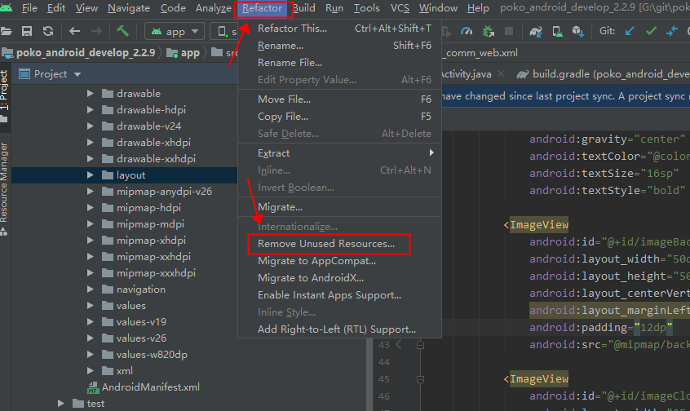
Task: Open the Help menu
Action: pos(478,8)
